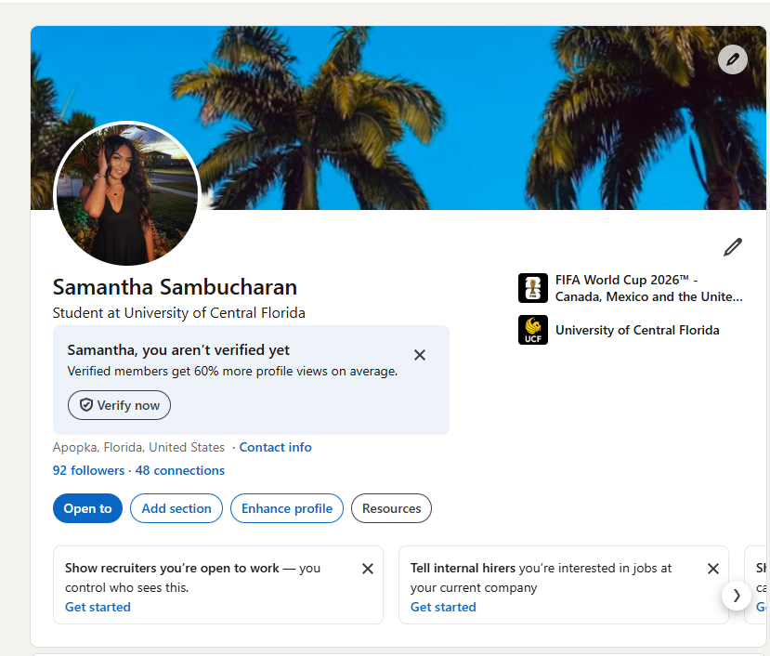Click Get started for internal hirers
Screen dimensions: 770x656
(443, 607)
